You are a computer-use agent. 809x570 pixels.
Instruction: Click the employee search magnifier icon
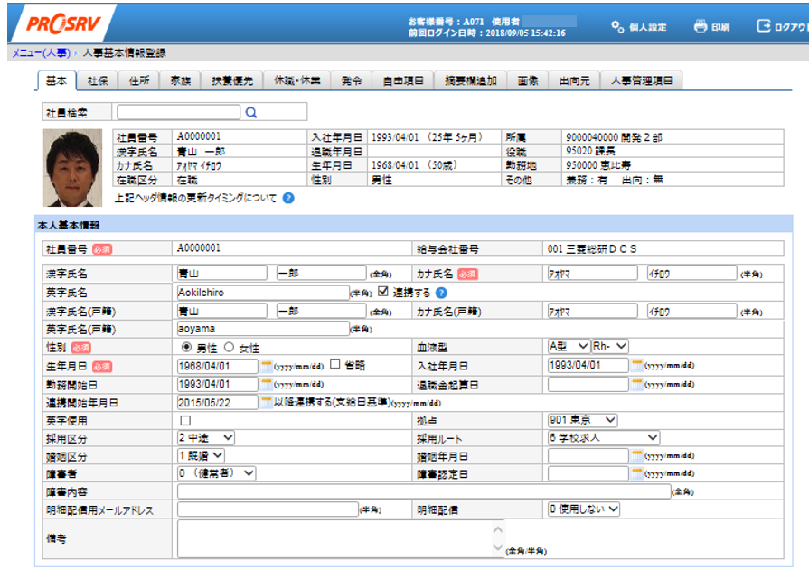pyautogui.click(x=251, y=113)
